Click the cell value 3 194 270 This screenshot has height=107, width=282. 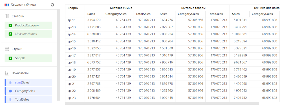(x=94, y=20)
